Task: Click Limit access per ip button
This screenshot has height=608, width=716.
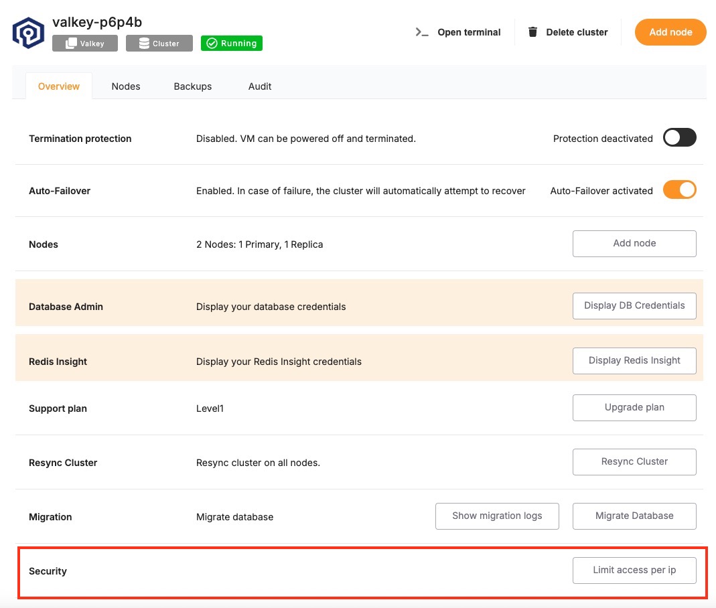Action: 634,571
